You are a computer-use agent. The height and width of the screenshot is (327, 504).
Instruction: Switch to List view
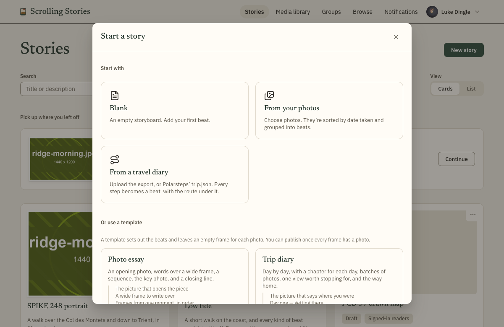coord(471,89)
